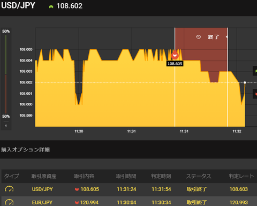The width and height of the screenshot is (257, 206).
Task: Click the 判定レート column header
Action: click(241, 176)
